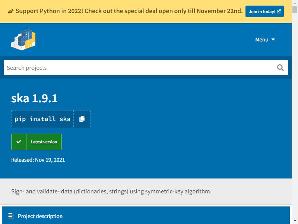Click the ska 1.9.1 package heading
Viewport: 298px width, 224px height.
(x=34, y=98)
